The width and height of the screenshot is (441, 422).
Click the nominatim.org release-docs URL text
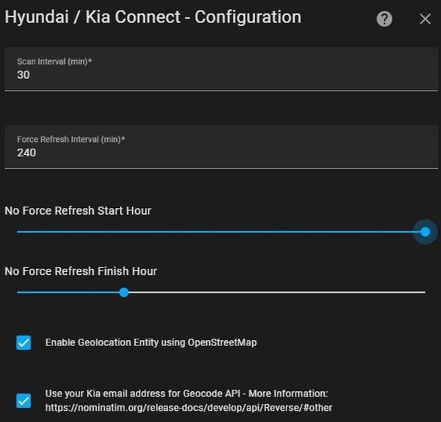(x=189, y=408)
